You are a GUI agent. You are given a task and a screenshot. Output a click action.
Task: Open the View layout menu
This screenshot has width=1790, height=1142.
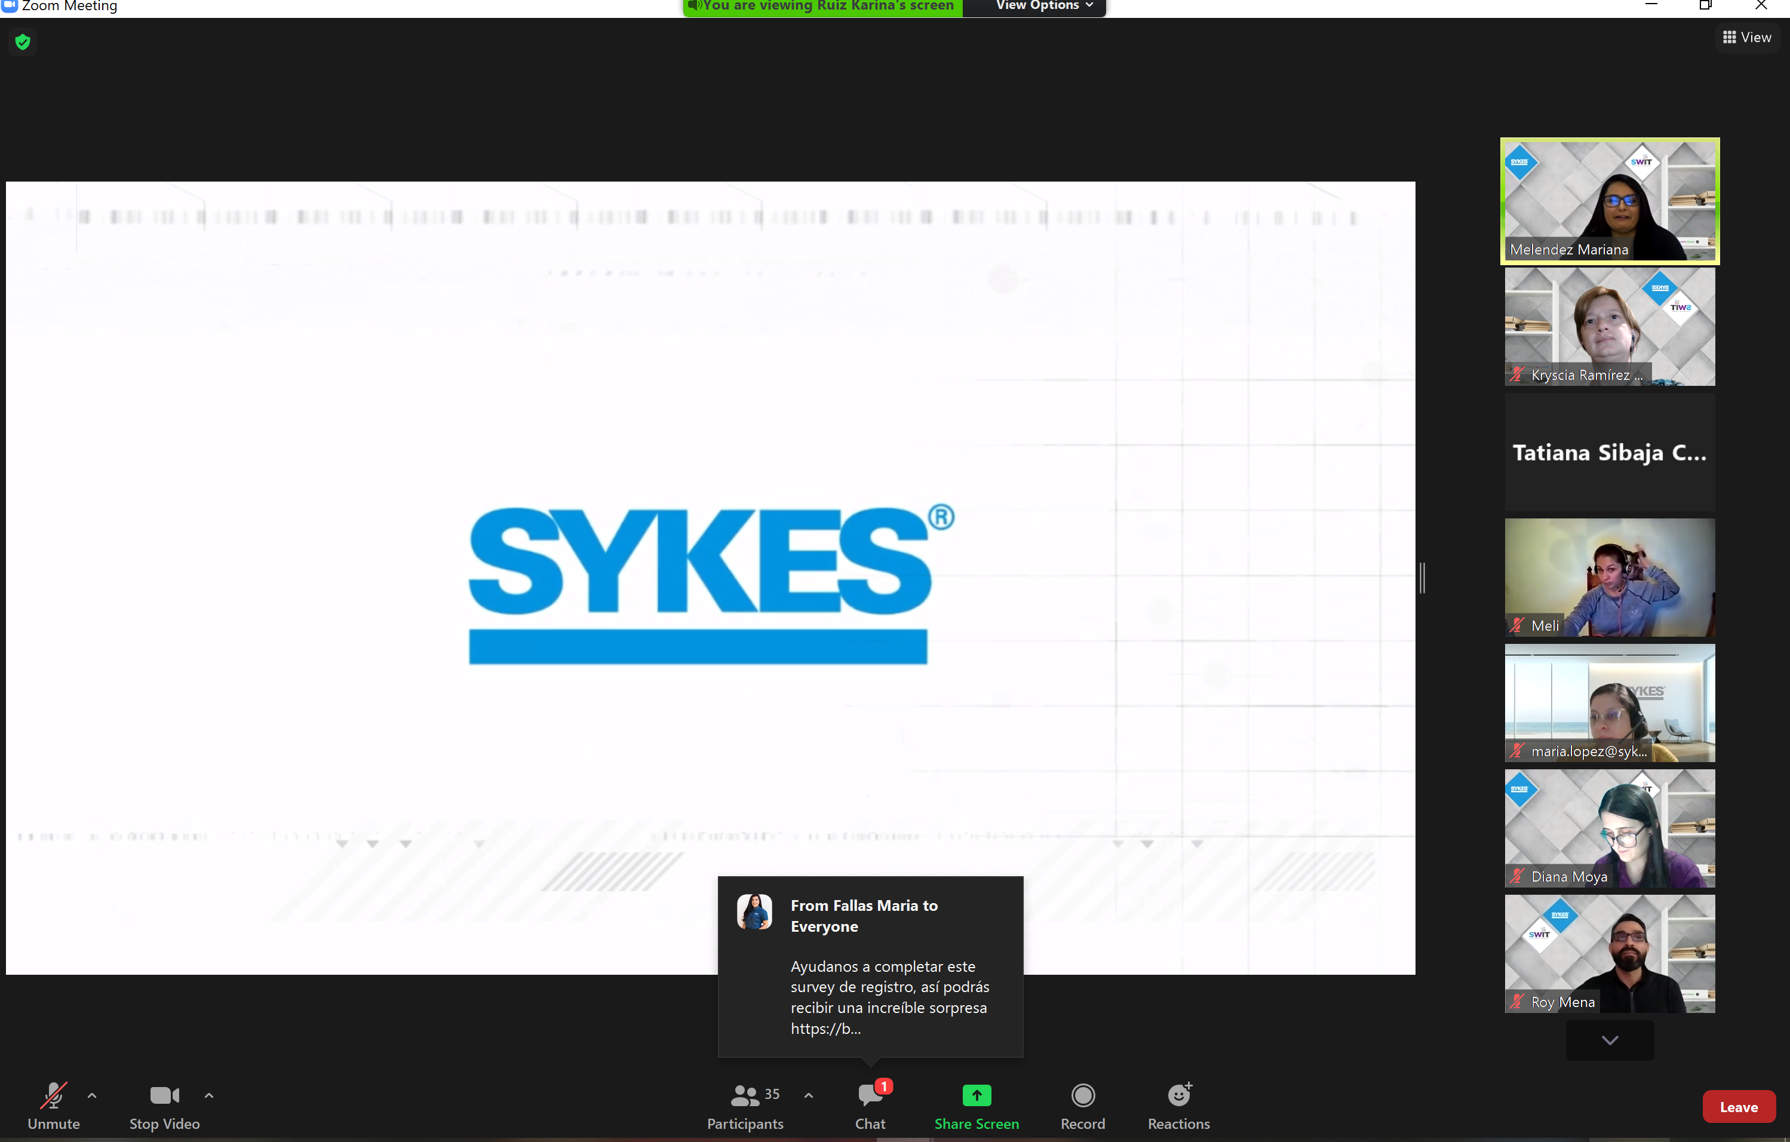[1748, 37]
